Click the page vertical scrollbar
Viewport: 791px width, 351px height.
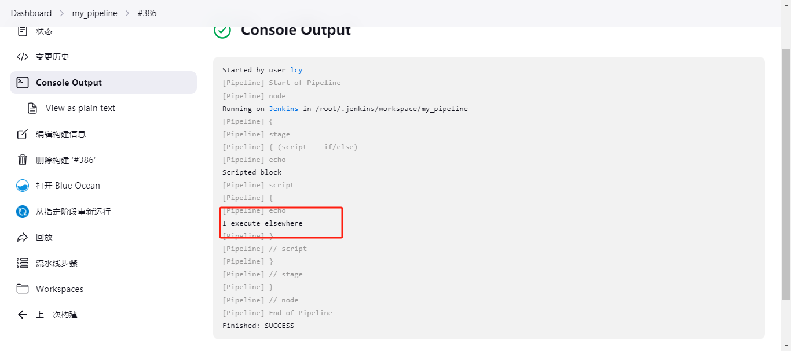(x=786, y=173)
